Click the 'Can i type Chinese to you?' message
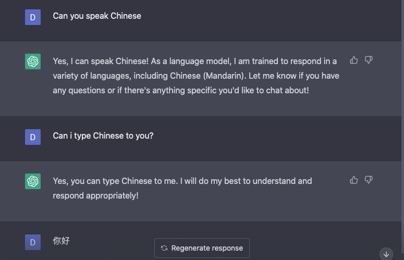Screen dimensions: 404x260 (103, 135)
